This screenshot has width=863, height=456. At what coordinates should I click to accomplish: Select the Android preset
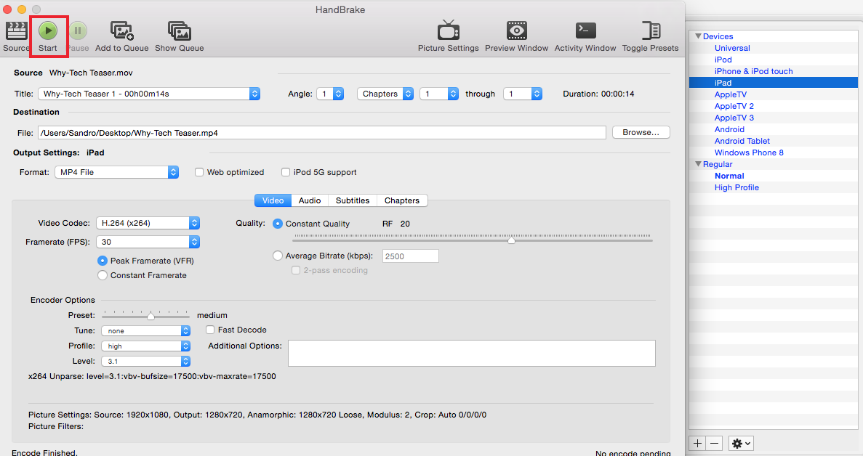(x=729, y=129)
